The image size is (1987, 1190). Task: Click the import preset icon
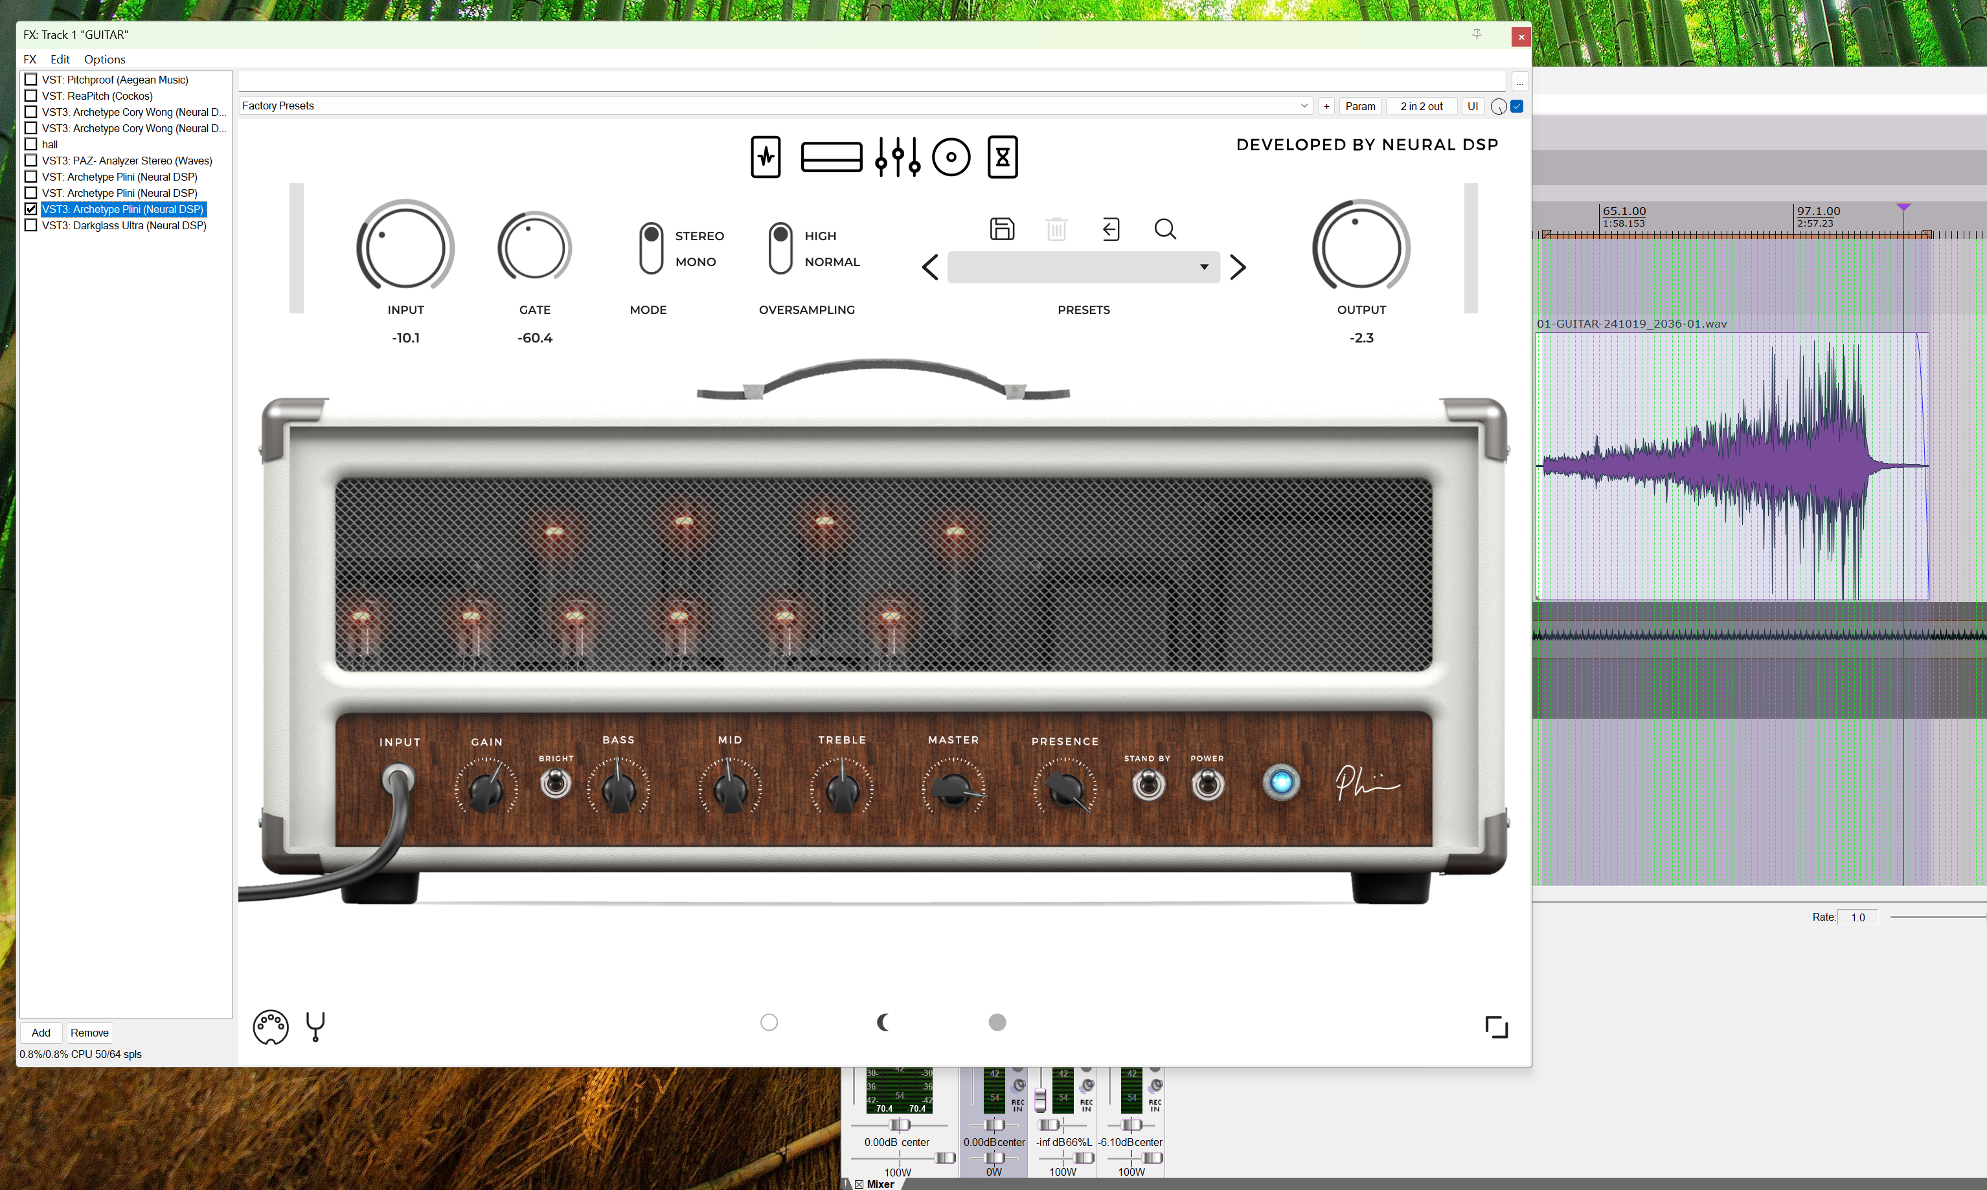1111,229
